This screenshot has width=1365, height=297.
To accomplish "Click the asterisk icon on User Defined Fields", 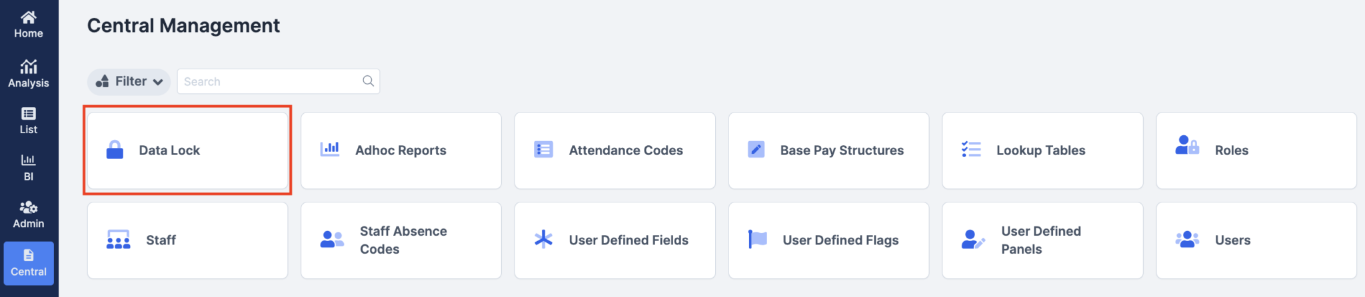I will point(544,239).
